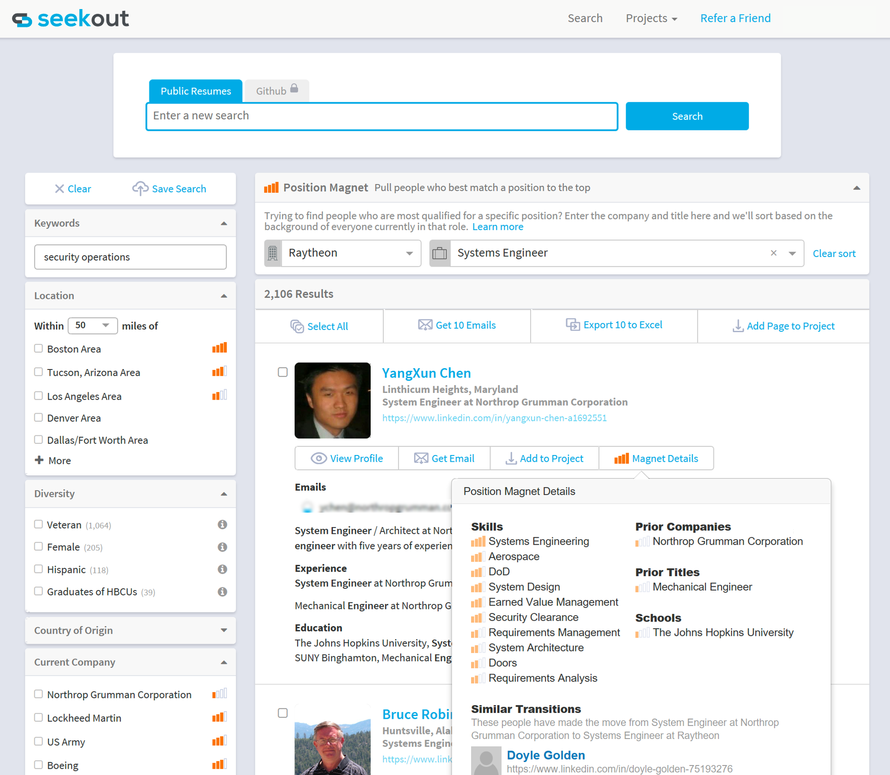This screenshot has width=890, height=775.
Task: Click the briefcase icon beside Systems Engineer
Action: 440,253
